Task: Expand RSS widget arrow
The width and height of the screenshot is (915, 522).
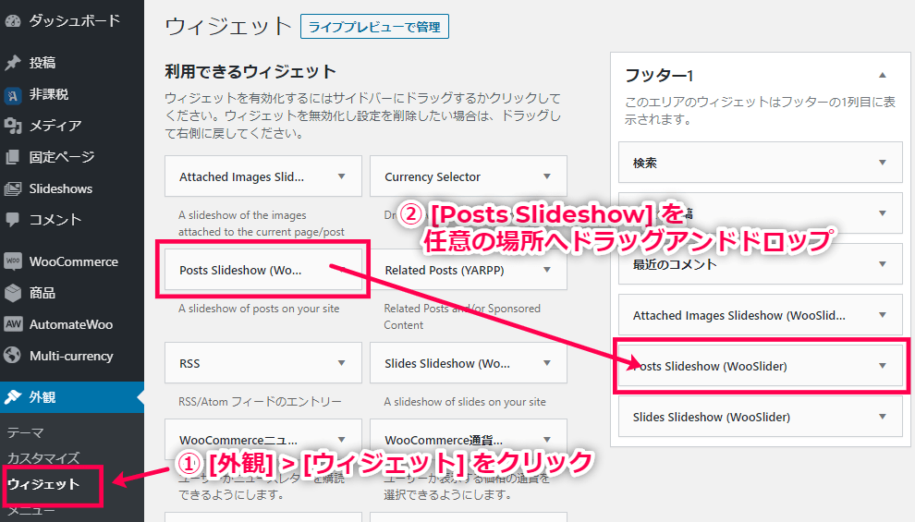Action: point(341,363)
